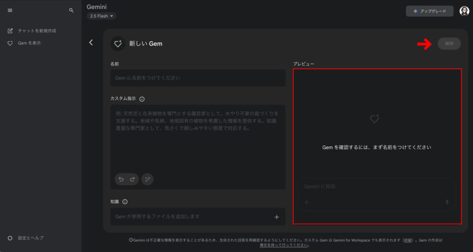
Task: Open the hamburger main menu icon
Action: tap(10, 10)
